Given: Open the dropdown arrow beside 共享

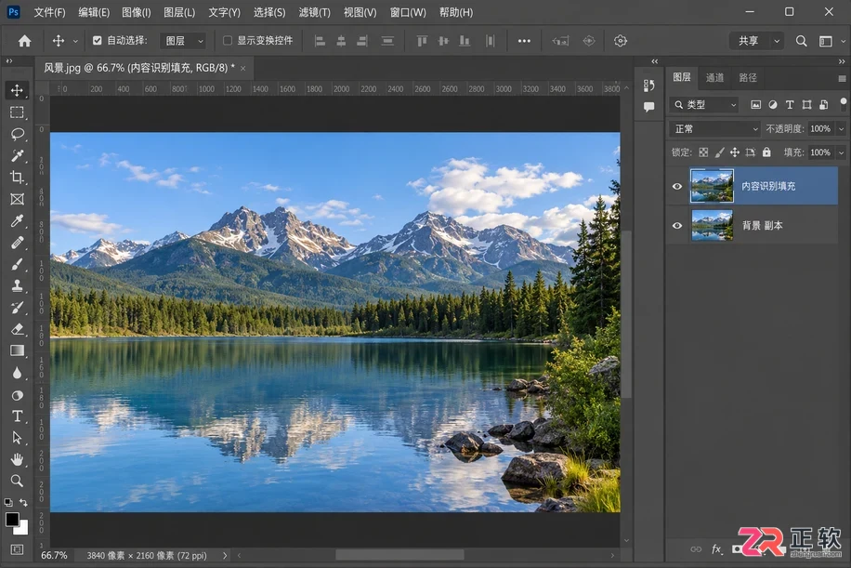Looking at the screenshot, I should click(x=777, y=41).
